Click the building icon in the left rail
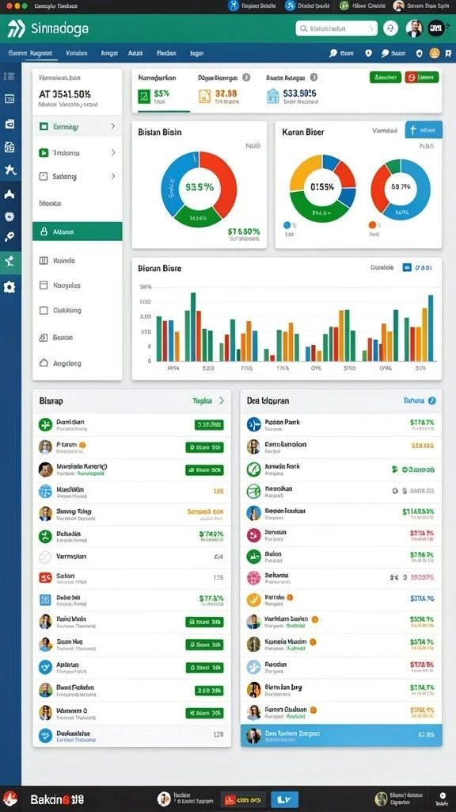 click(9, 147)
